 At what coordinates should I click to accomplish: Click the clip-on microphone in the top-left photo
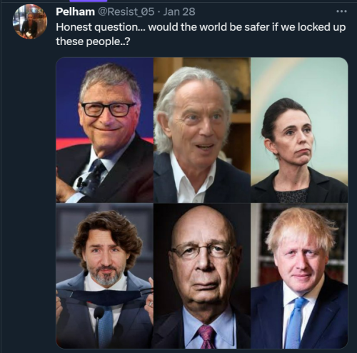point(80,182)
